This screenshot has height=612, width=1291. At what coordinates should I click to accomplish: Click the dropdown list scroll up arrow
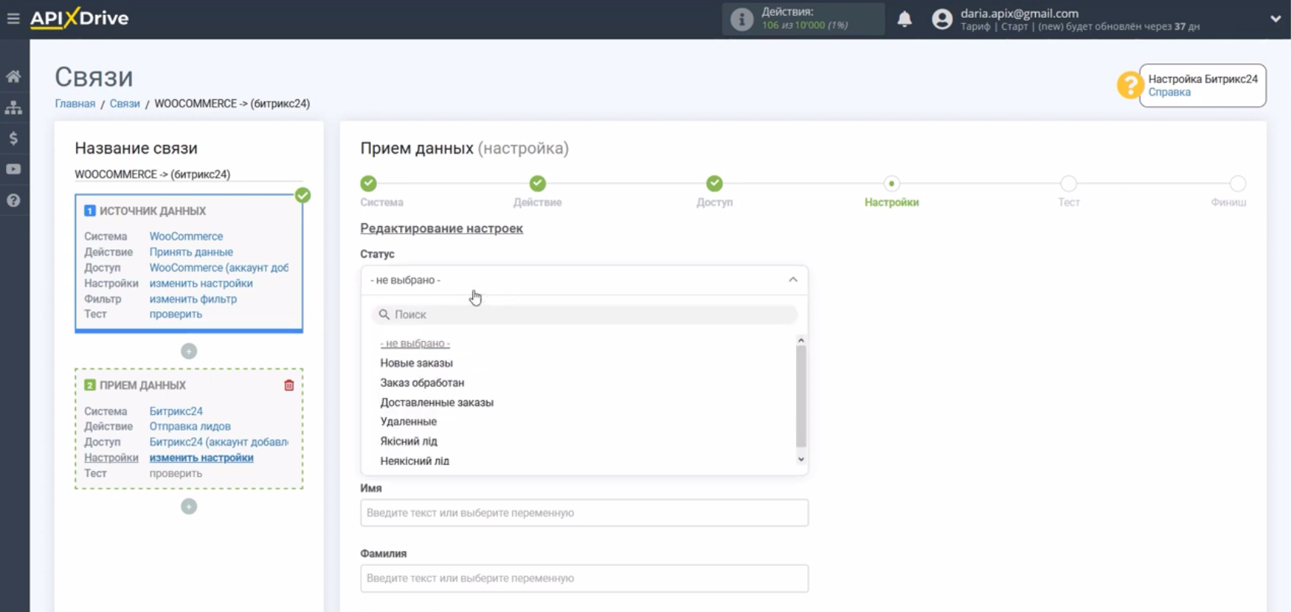801,340
